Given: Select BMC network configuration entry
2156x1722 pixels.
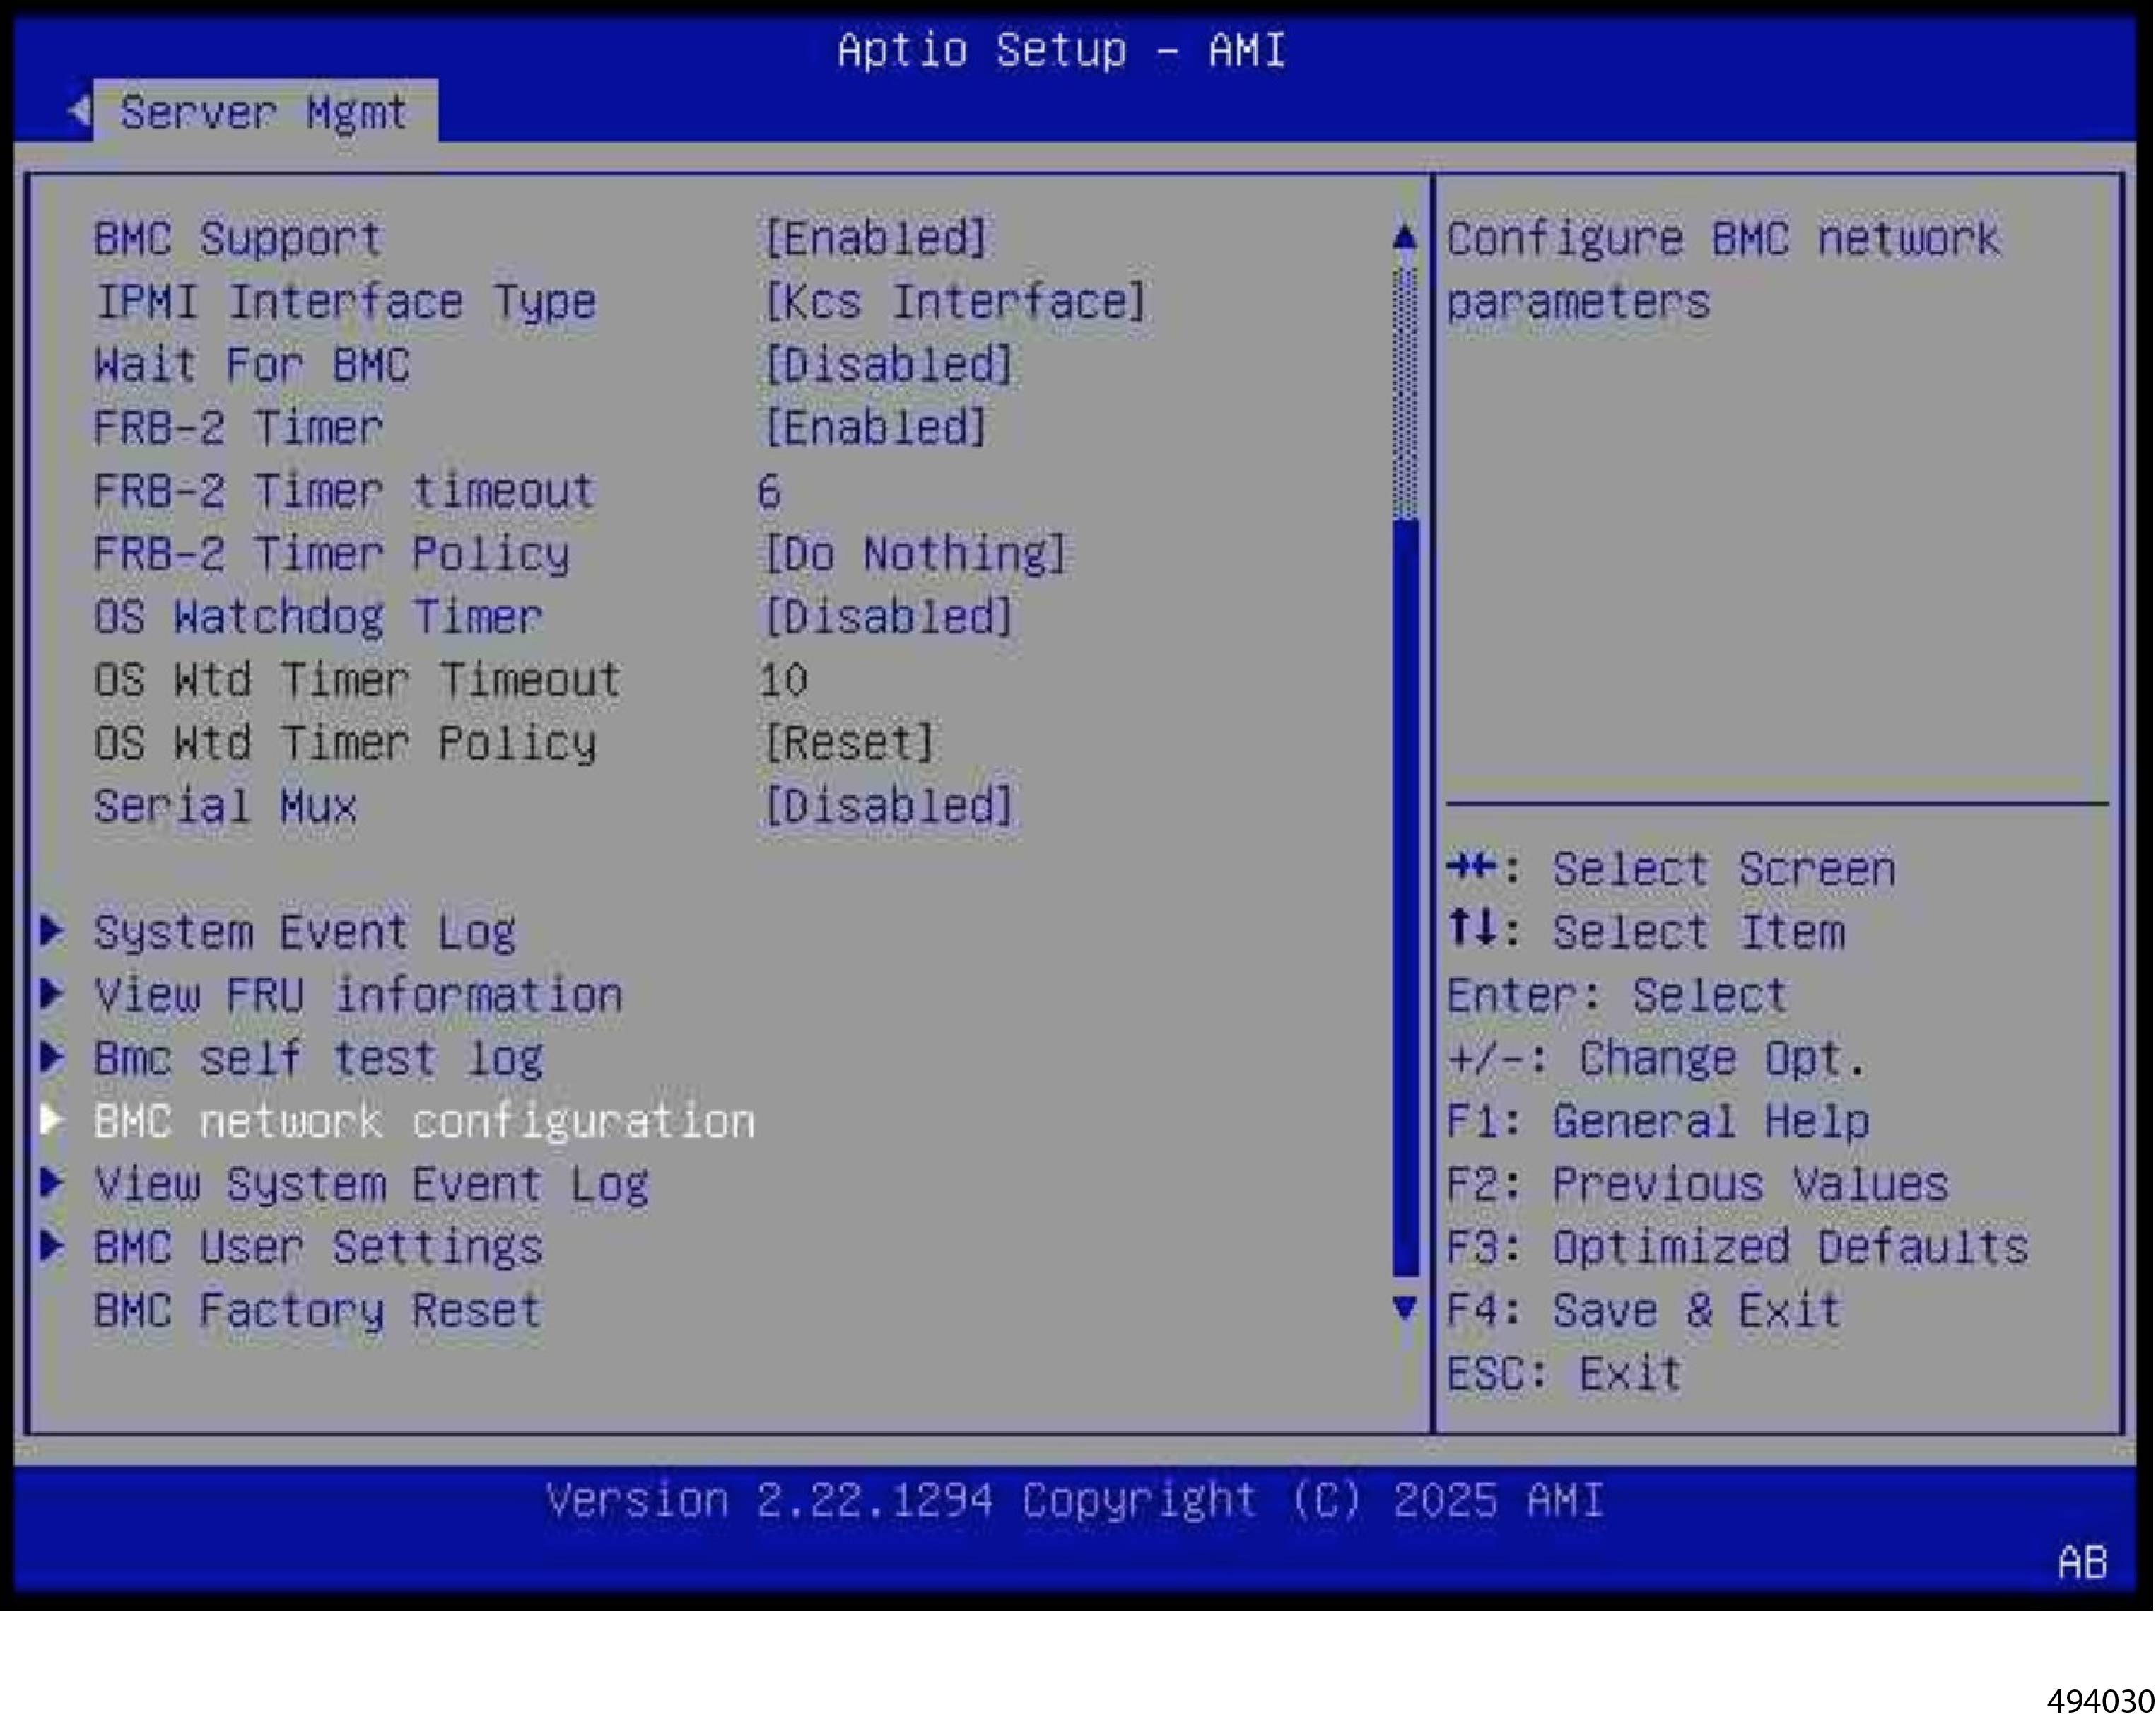Looking at the screenshot, I should pyautogui.click(x=424, y=1121).
